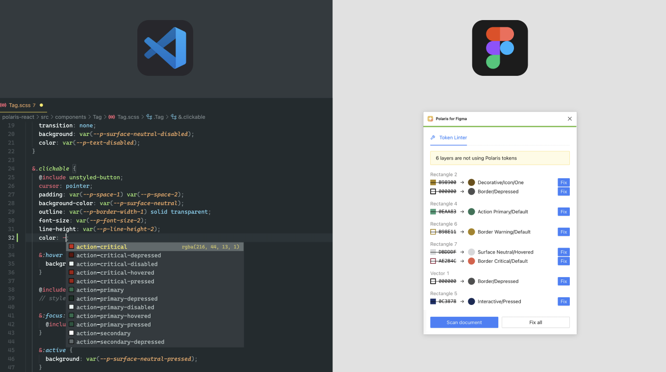
Task: Click the Fix all button
Action: coord(536,323)
